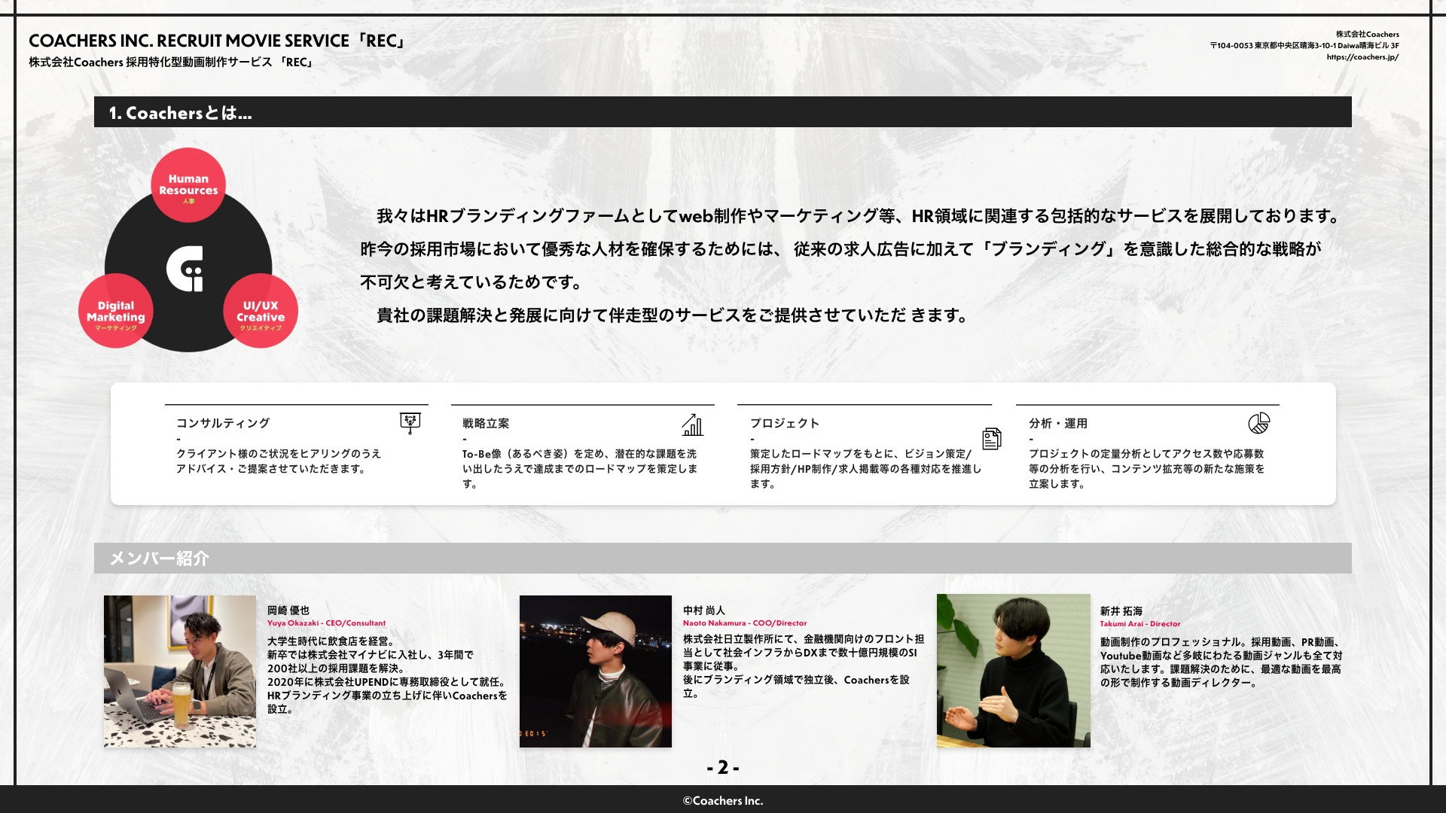This screenshot has height=813, width=1446.
Task: Switch to the COACHERS INC. RECRUIT MOVIE SERVICE title
Action: point(217,43)
